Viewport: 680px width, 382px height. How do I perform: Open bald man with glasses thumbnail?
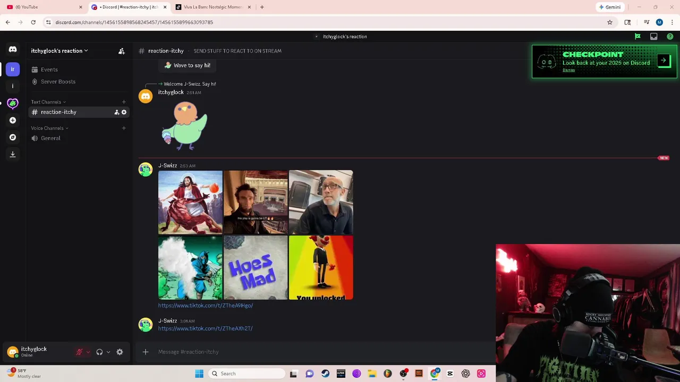321,202
